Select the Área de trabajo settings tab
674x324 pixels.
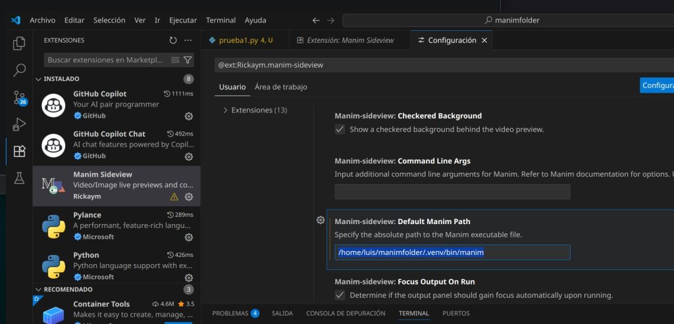tap(280, 87)
